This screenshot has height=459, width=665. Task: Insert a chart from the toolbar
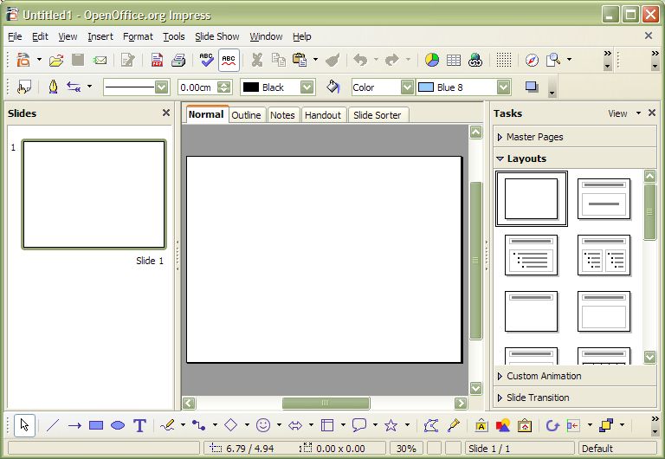[432, 60]
